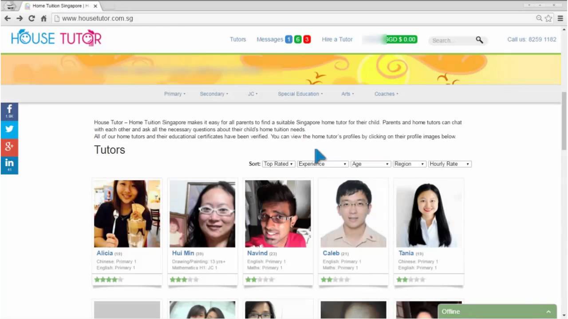Click the page vertical scrollbar thumb
Screen dimensions: 568x319
pyautogui.click(x=564, y=121)
